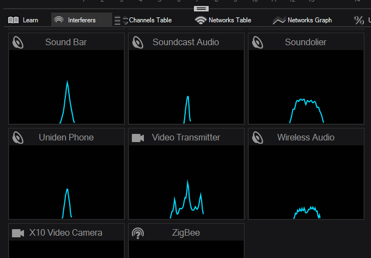Click the ZigBee antenna icon
Viewport: 371px width, 258px height.
point(138,233)
